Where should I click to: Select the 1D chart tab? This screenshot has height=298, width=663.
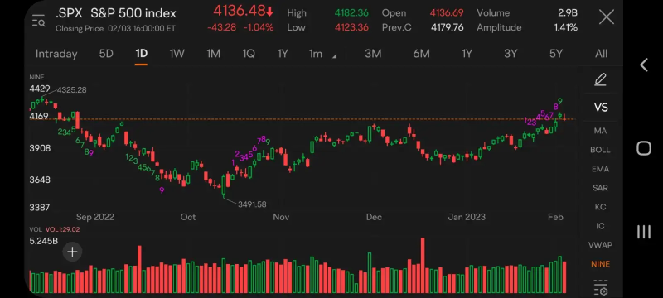pyautogui.click(x=141, y=54)
